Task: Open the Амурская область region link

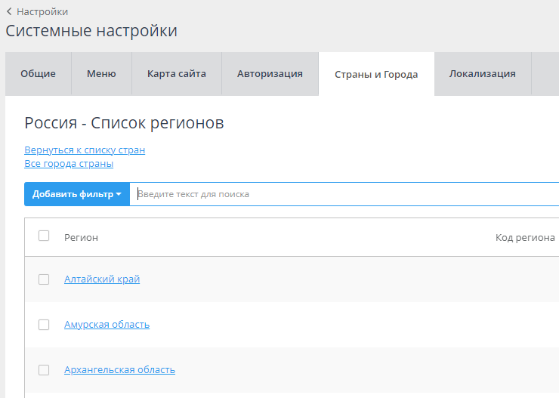Action: [107, 325]
